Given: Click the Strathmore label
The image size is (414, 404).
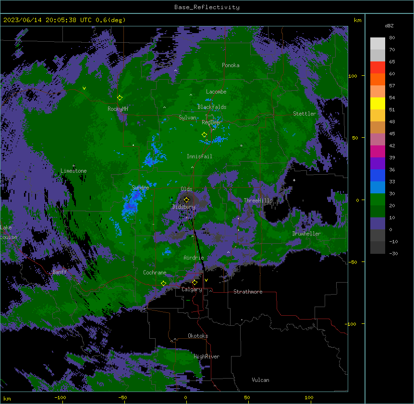Looking at the screenshot, I should click(x=248, y=292).
